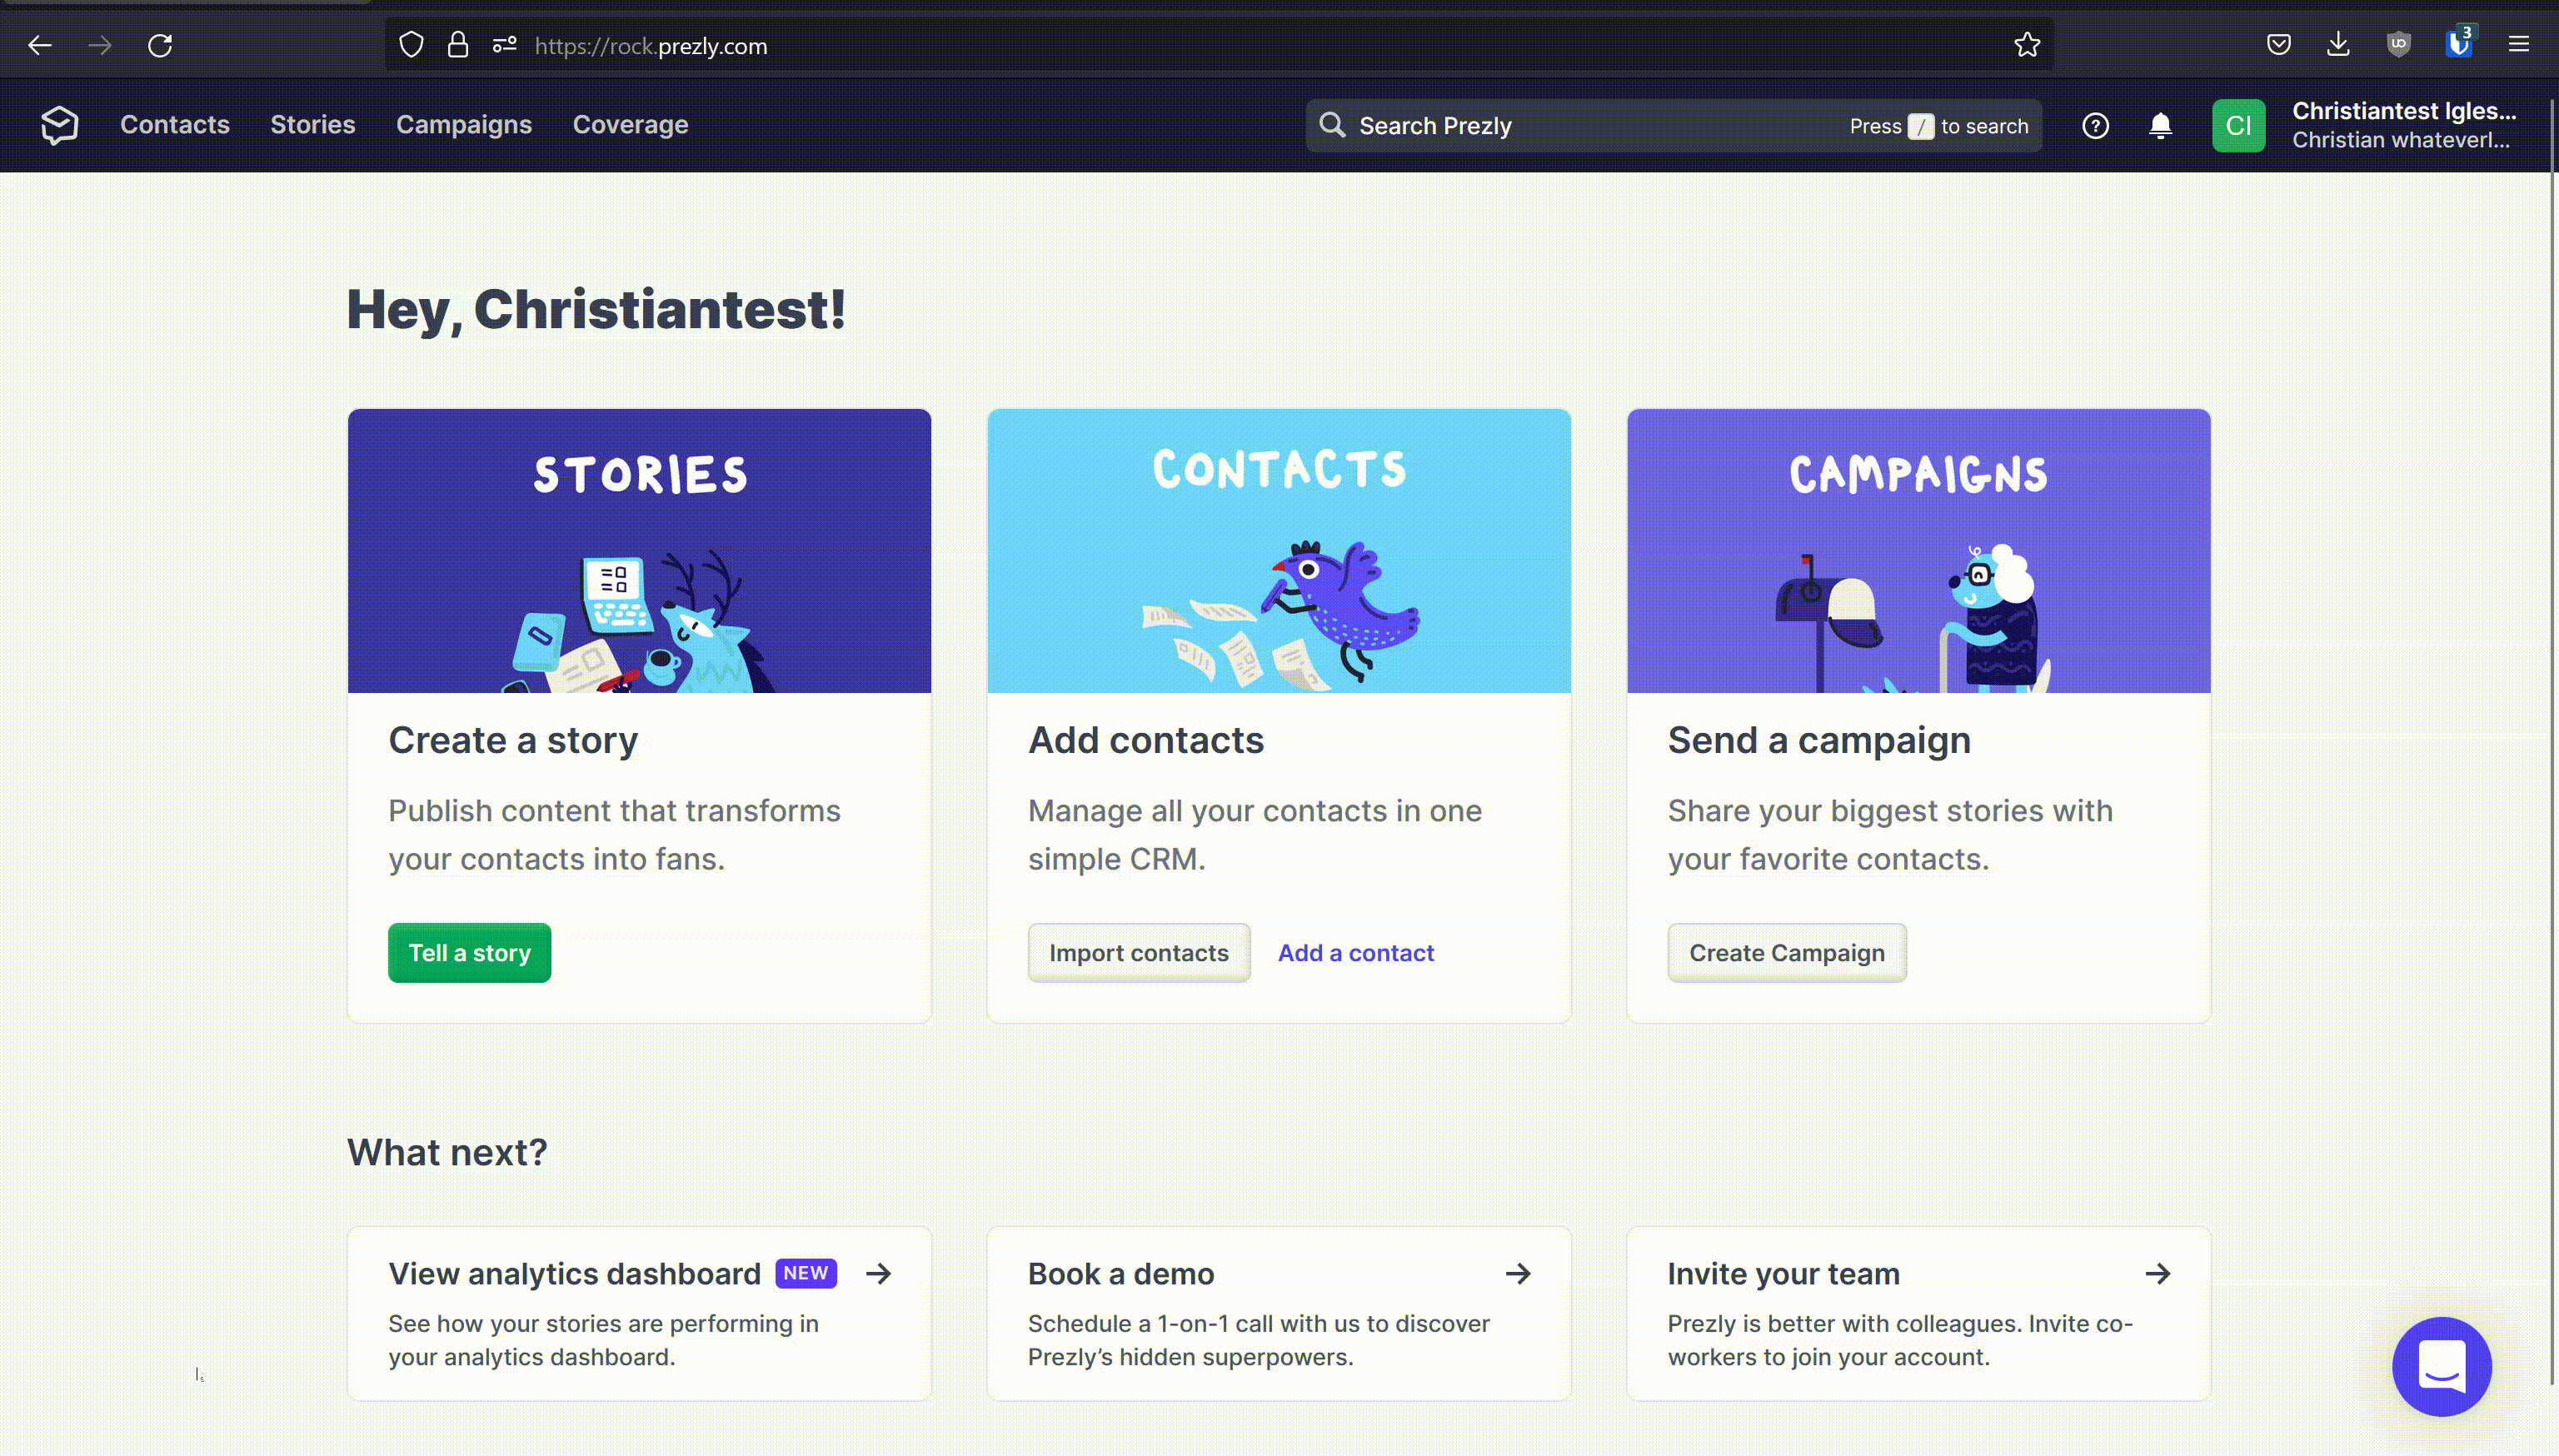Click the Hey, Christiantest! heading
The image size is (2559, 1456).
596,309
